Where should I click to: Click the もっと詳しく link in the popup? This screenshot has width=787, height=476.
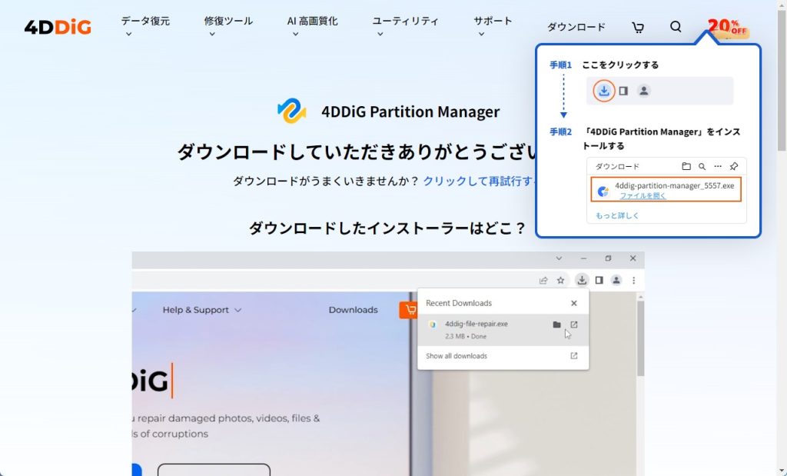pyautogui.click(x=617, y=215)
